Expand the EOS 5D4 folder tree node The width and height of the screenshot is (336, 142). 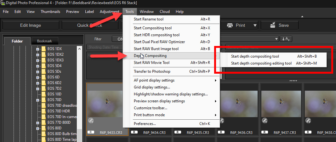coord(37,66)
